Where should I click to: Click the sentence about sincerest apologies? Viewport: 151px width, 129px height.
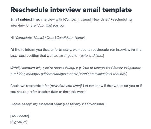click(58, 104)
